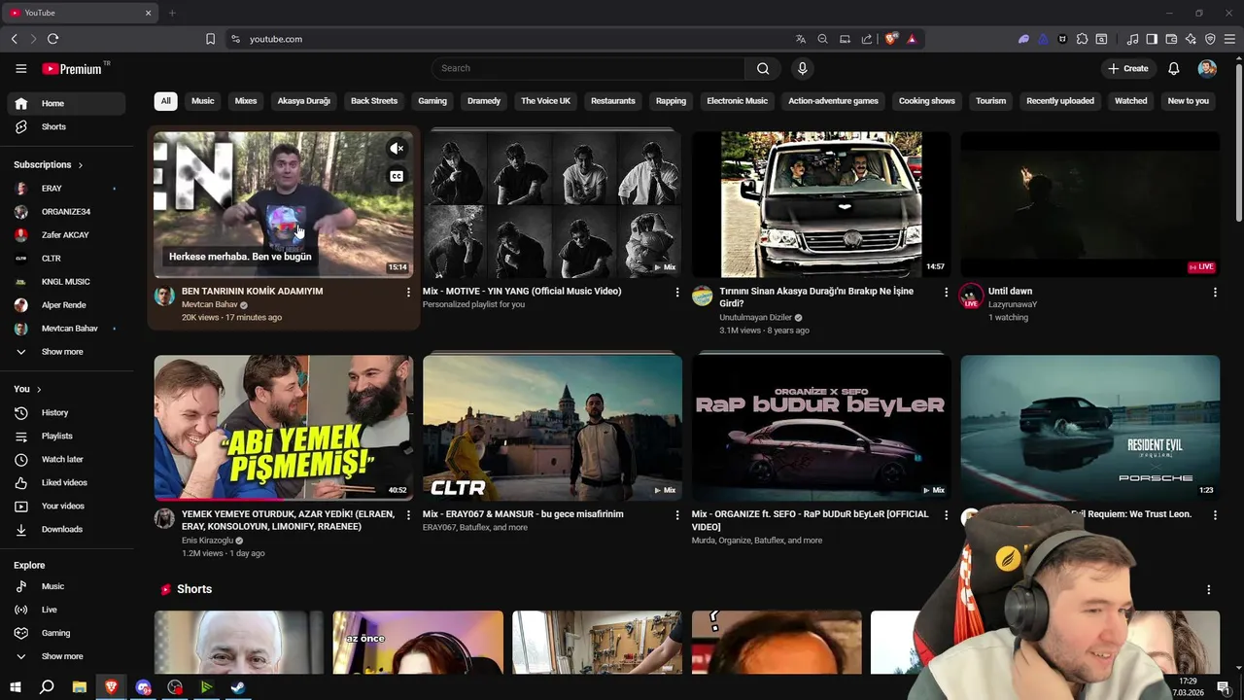Go to Home in the sidebar

pyautogui.click(x=66, y=103)
